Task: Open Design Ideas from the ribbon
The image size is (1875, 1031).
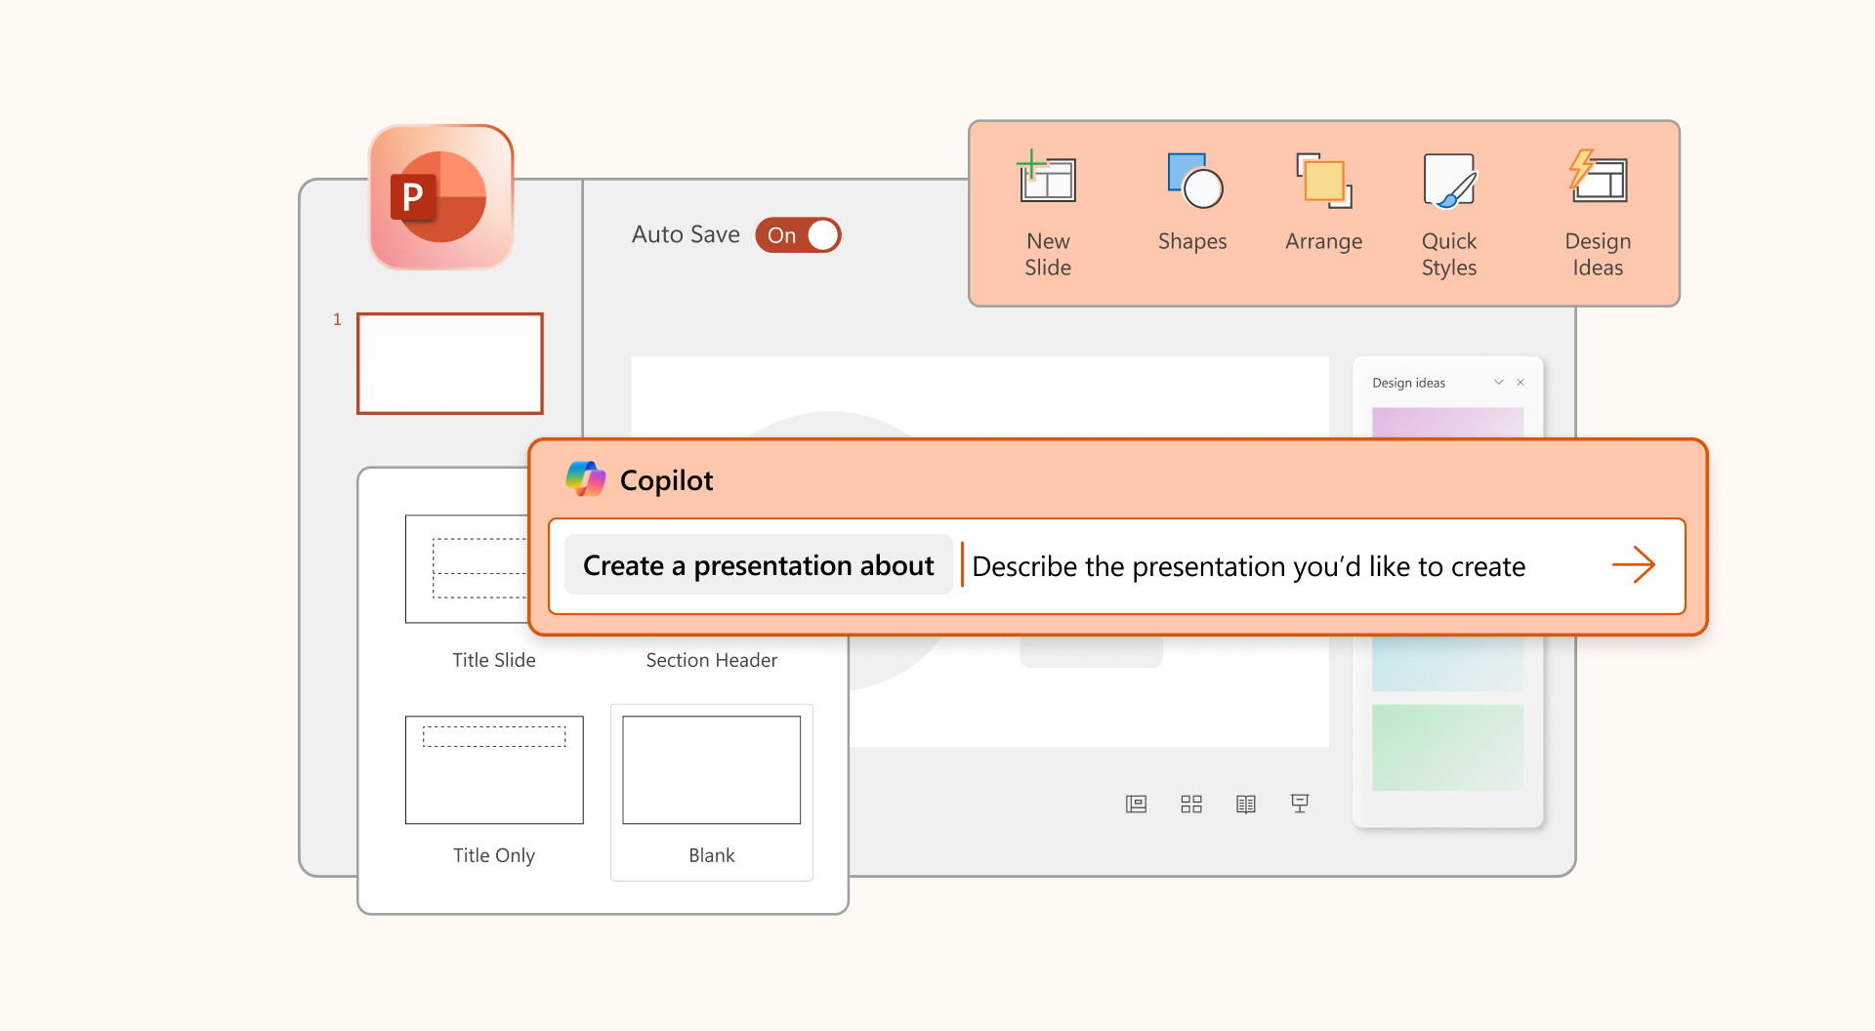Action: pyautogui.click(x=1597, y=180)
